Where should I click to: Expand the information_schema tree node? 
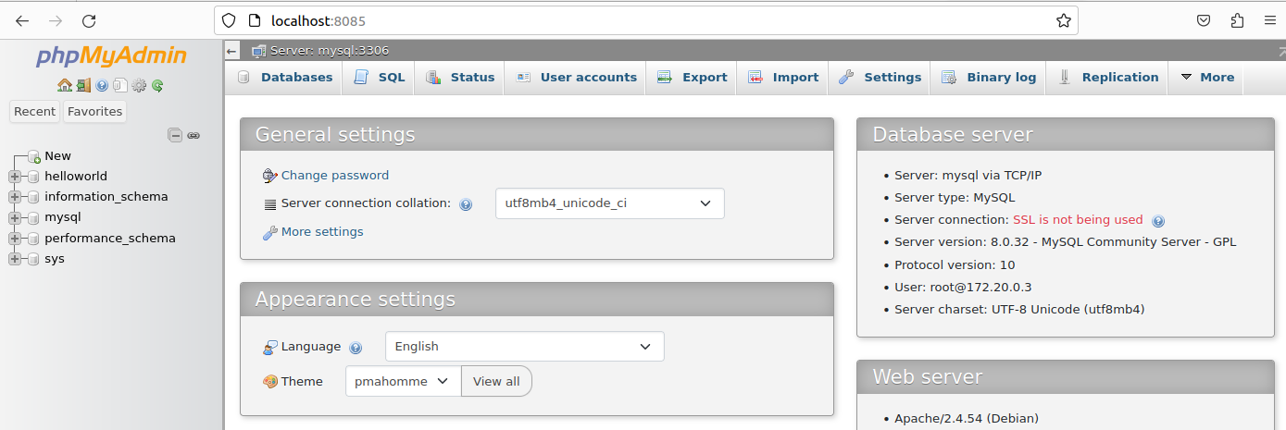(15, 197)
